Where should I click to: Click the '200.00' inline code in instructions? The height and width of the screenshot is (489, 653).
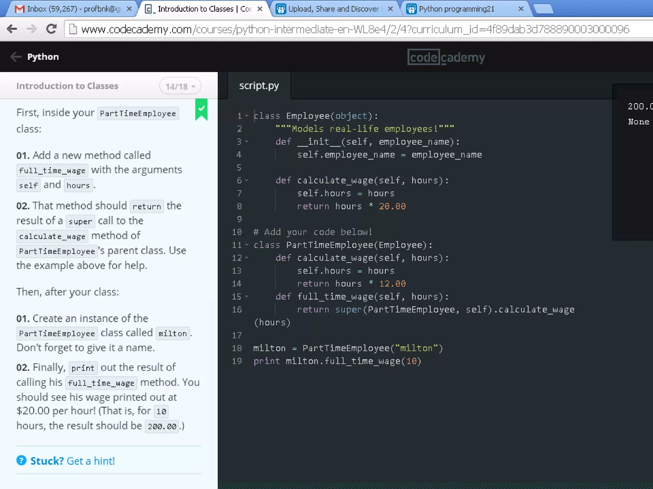point(162,427)
